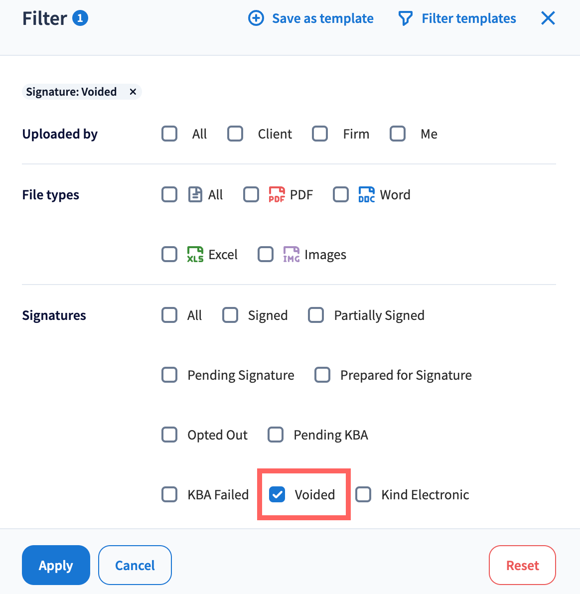Click the All file types document icon
This screenshot has height=594, width=580.
pos(195,194)
